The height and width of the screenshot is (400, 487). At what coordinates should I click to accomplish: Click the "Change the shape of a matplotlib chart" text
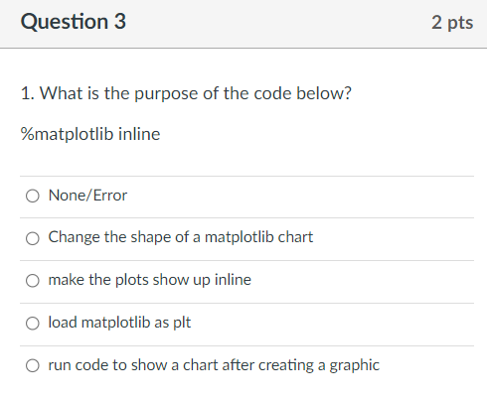click(181, 237)
